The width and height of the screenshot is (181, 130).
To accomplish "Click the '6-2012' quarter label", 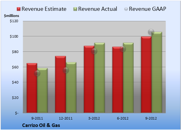I will tap(123, 118).
